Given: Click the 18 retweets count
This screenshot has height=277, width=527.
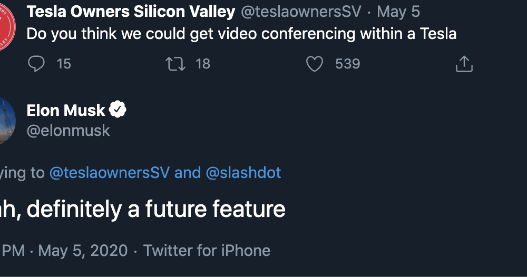Looking at the screenshot, I should tap(203, 64).
